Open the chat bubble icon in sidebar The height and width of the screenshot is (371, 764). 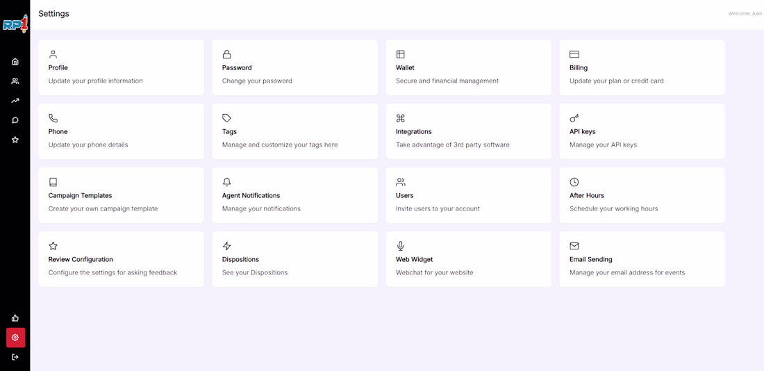(15, 120)
